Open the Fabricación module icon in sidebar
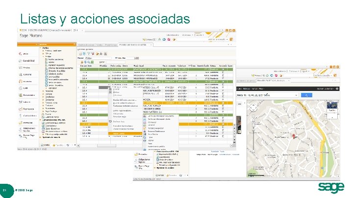353x198 pixels. pyautogui.click(x=21, y=109)
